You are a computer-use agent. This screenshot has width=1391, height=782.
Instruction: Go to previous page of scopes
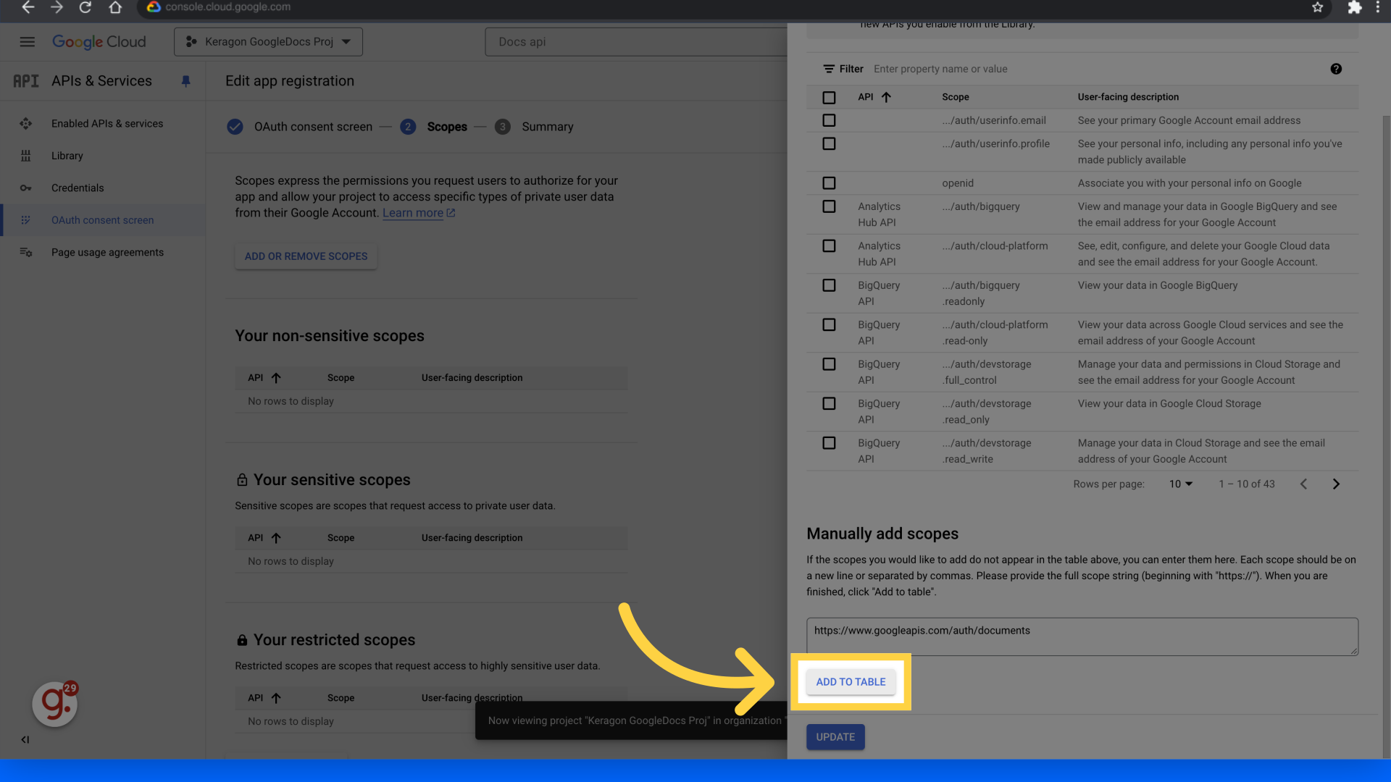[1303, 484]
